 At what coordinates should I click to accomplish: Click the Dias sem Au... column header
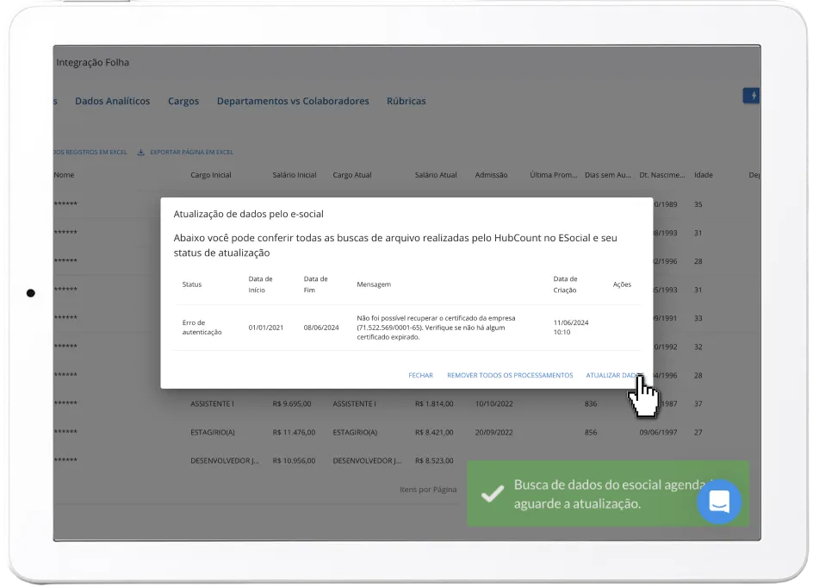tap(608, 175)
